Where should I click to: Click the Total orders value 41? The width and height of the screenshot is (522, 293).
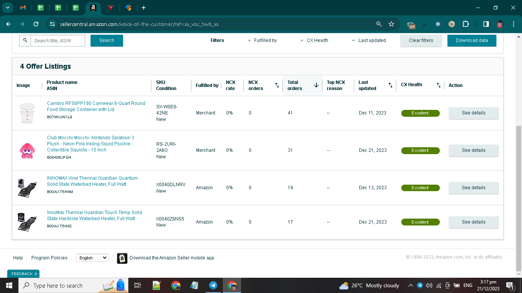pos(290,113)
